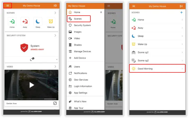Tap My Demo House title in first screen

point(31,6)
